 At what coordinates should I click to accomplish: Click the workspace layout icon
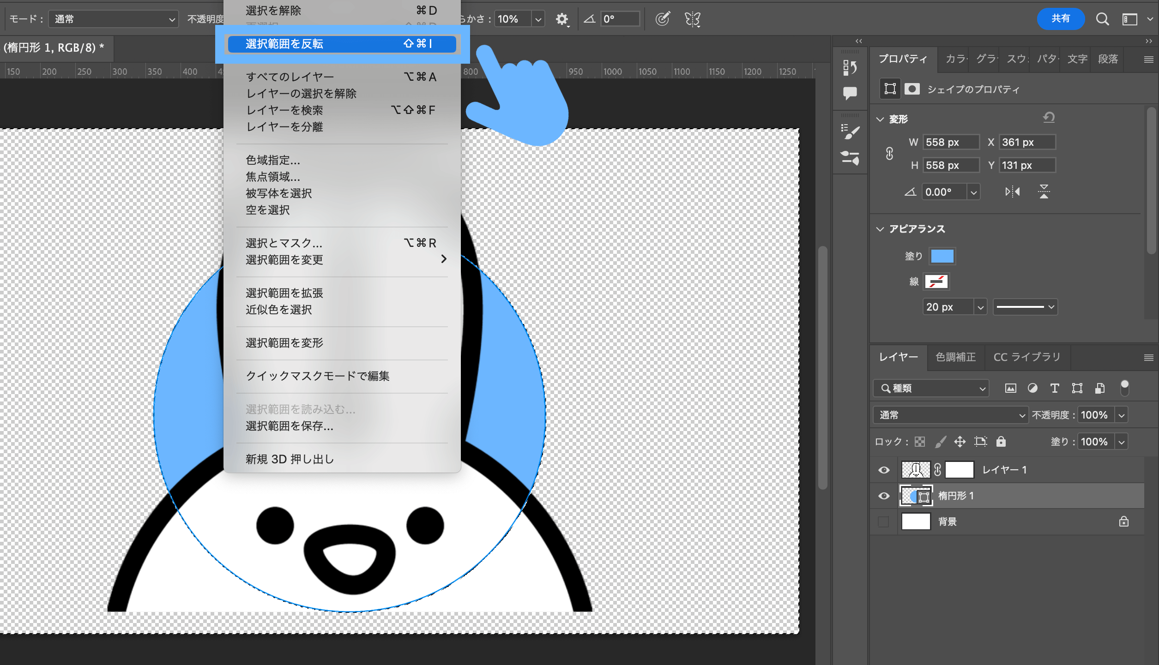pyautogui.click(x=1130, y=19)
